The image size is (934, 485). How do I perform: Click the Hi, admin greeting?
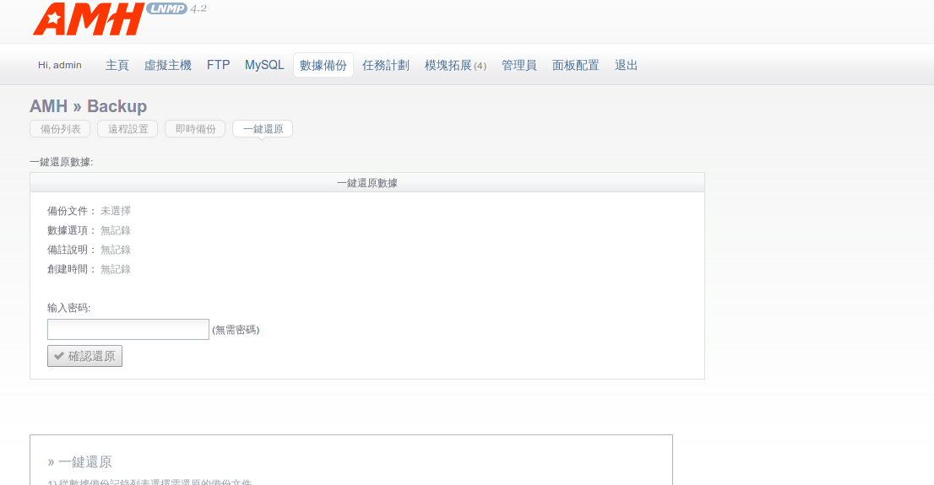60,65
